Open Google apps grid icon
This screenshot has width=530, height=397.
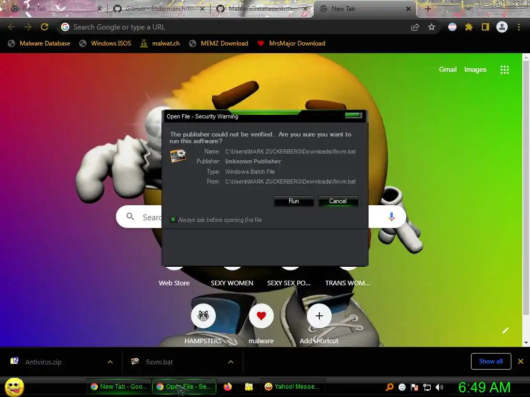[x=504, y=70]
